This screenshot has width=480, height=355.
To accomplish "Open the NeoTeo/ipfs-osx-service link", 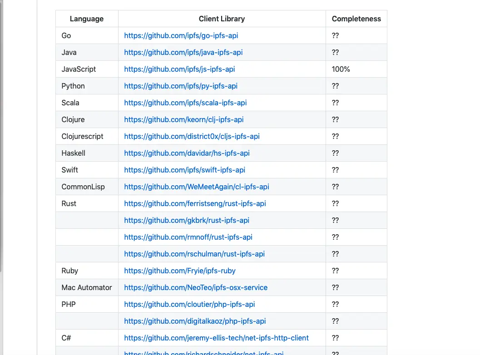I will (196, 287).
